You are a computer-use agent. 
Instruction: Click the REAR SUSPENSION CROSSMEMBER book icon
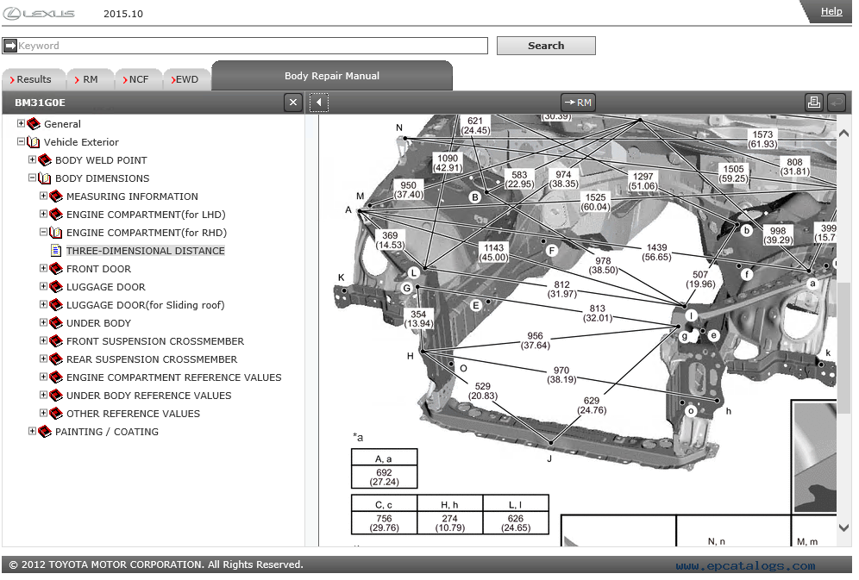coord(56,359)
